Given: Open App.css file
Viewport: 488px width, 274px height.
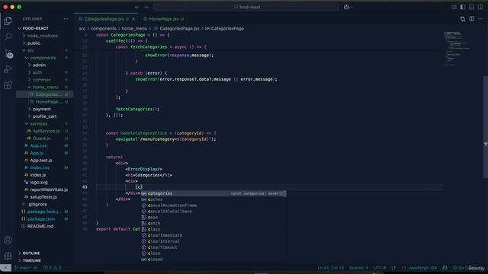Looking at the screenshot, I should coord(38,145).
